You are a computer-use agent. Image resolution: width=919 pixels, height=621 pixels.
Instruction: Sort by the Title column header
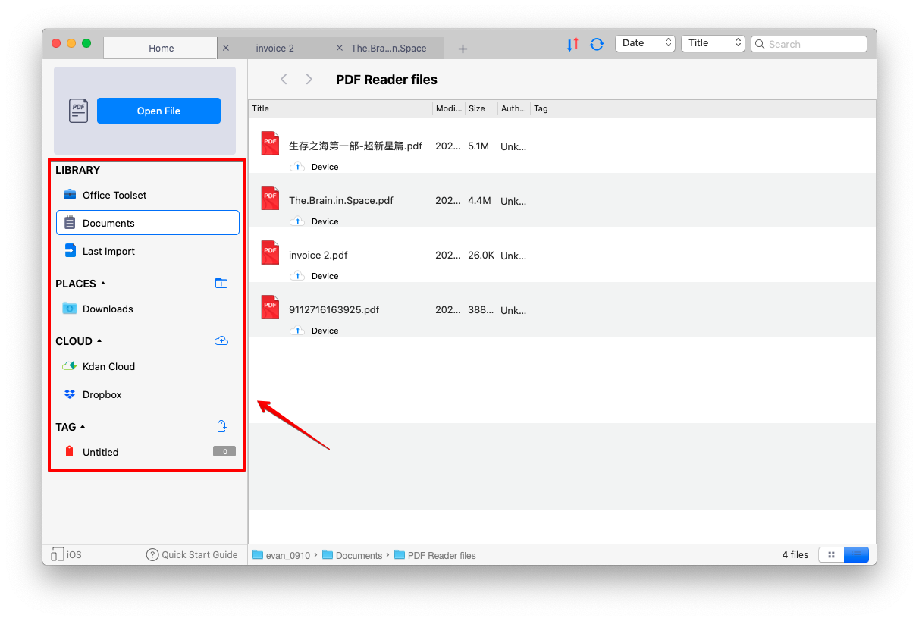340,108
